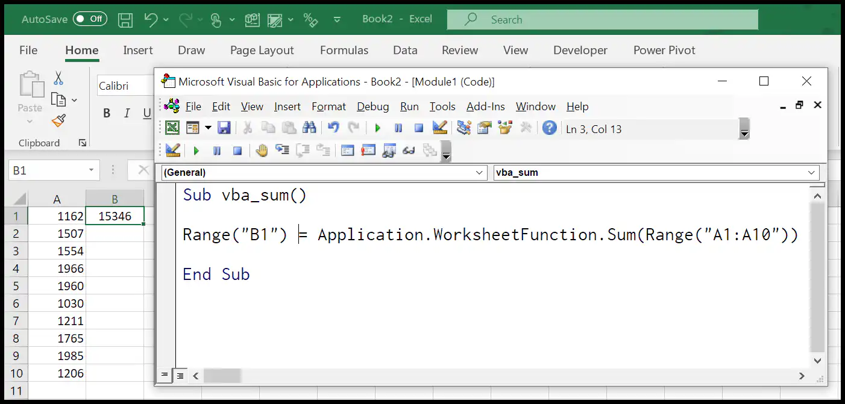The image size is (845, 404).
Task: Click the View Microsoft Excel icon in VBA toolbar
Action: tap(172, 128)
